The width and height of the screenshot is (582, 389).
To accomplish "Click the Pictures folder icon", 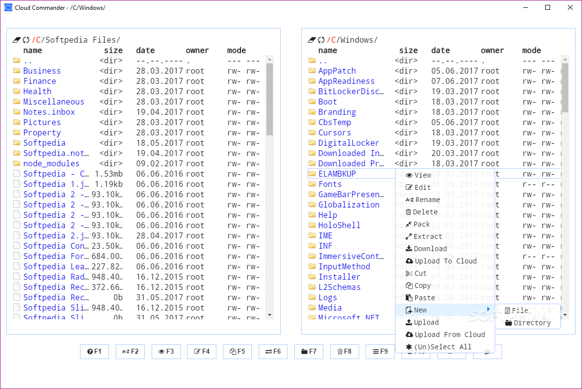I will coord(17,122).
